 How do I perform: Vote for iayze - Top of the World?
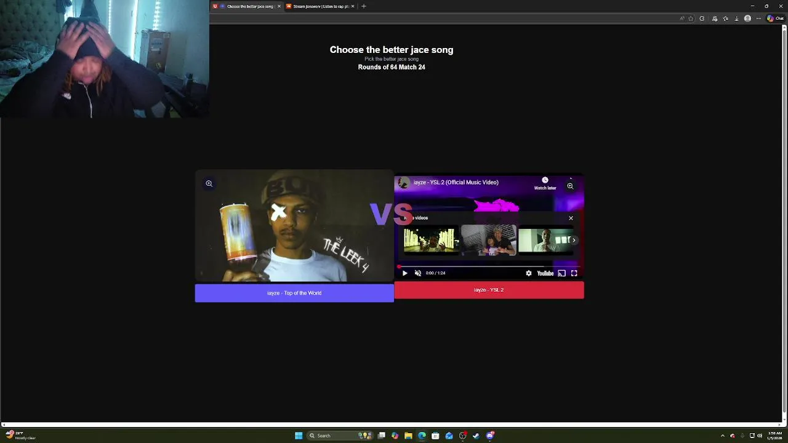(294, 293)
